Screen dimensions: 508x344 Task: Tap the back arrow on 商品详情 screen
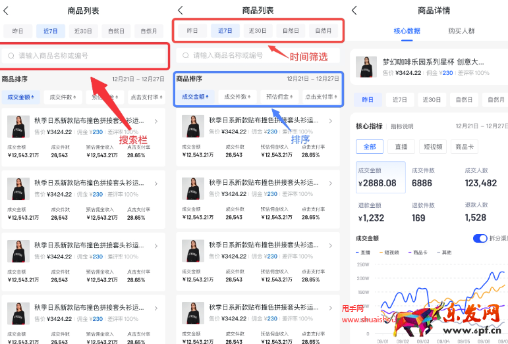pyautogui.click(x=354, y=11)
